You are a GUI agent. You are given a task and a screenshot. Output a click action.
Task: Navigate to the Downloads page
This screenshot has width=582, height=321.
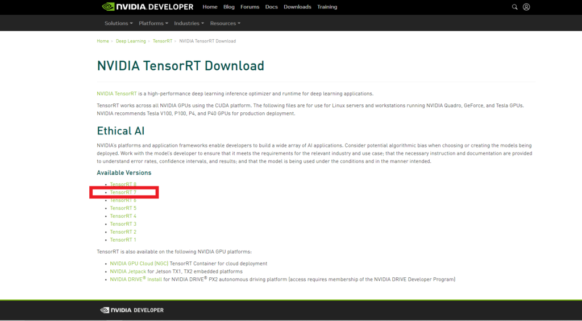click(297, 7)
